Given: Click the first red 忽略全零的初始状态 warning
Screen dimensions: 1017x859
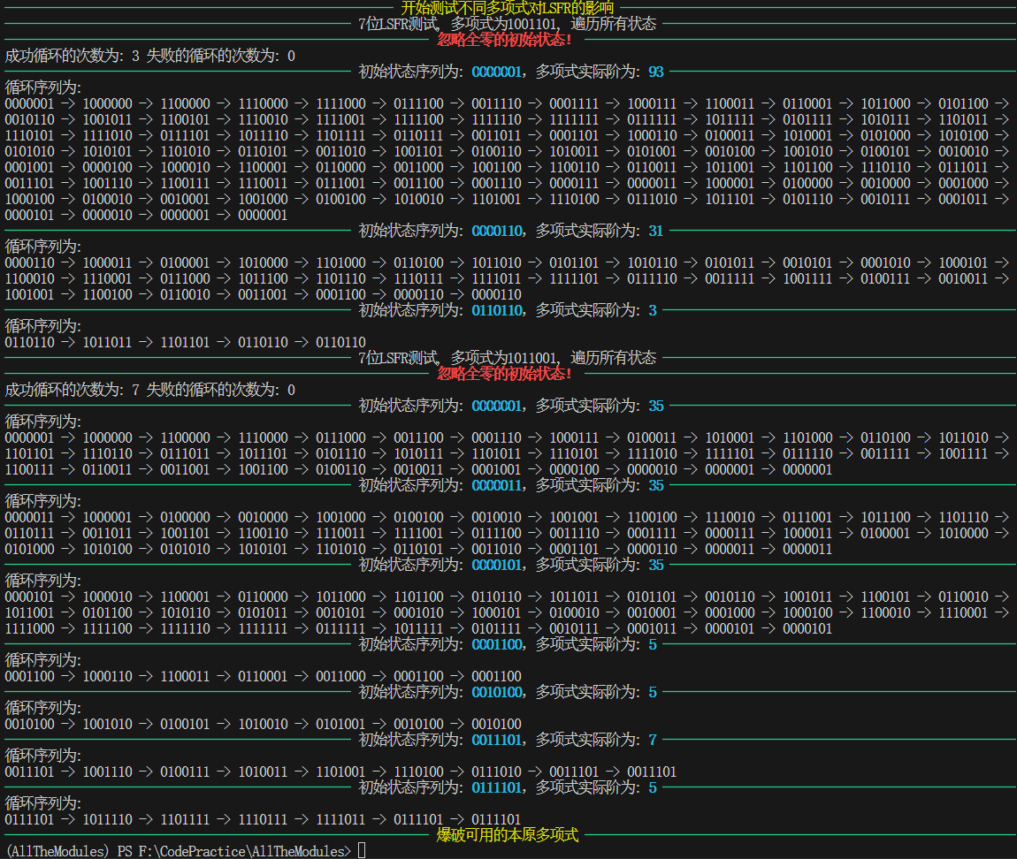Looking at the screenshot, I should [504, 40].
